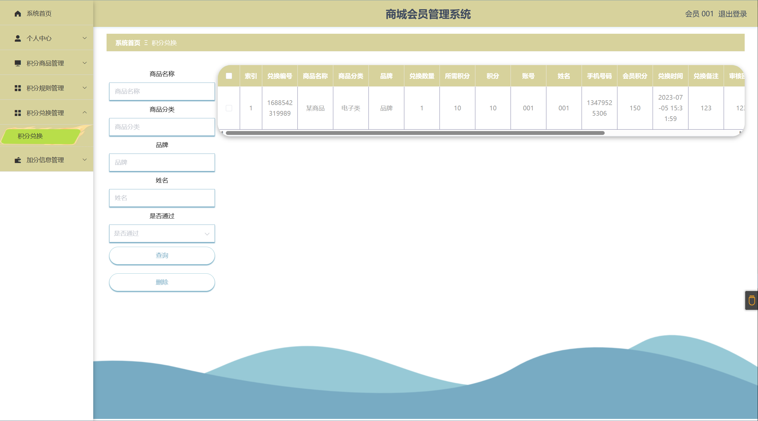Click the breadcrumb separator icon after 系统首页
This screenshot has width=758, height=421.
(x=146, y=43)
